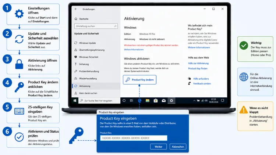Select the Mein Gerät suchen icon
Viewport: 276px width, 155px height.
[x=76, y=93]
